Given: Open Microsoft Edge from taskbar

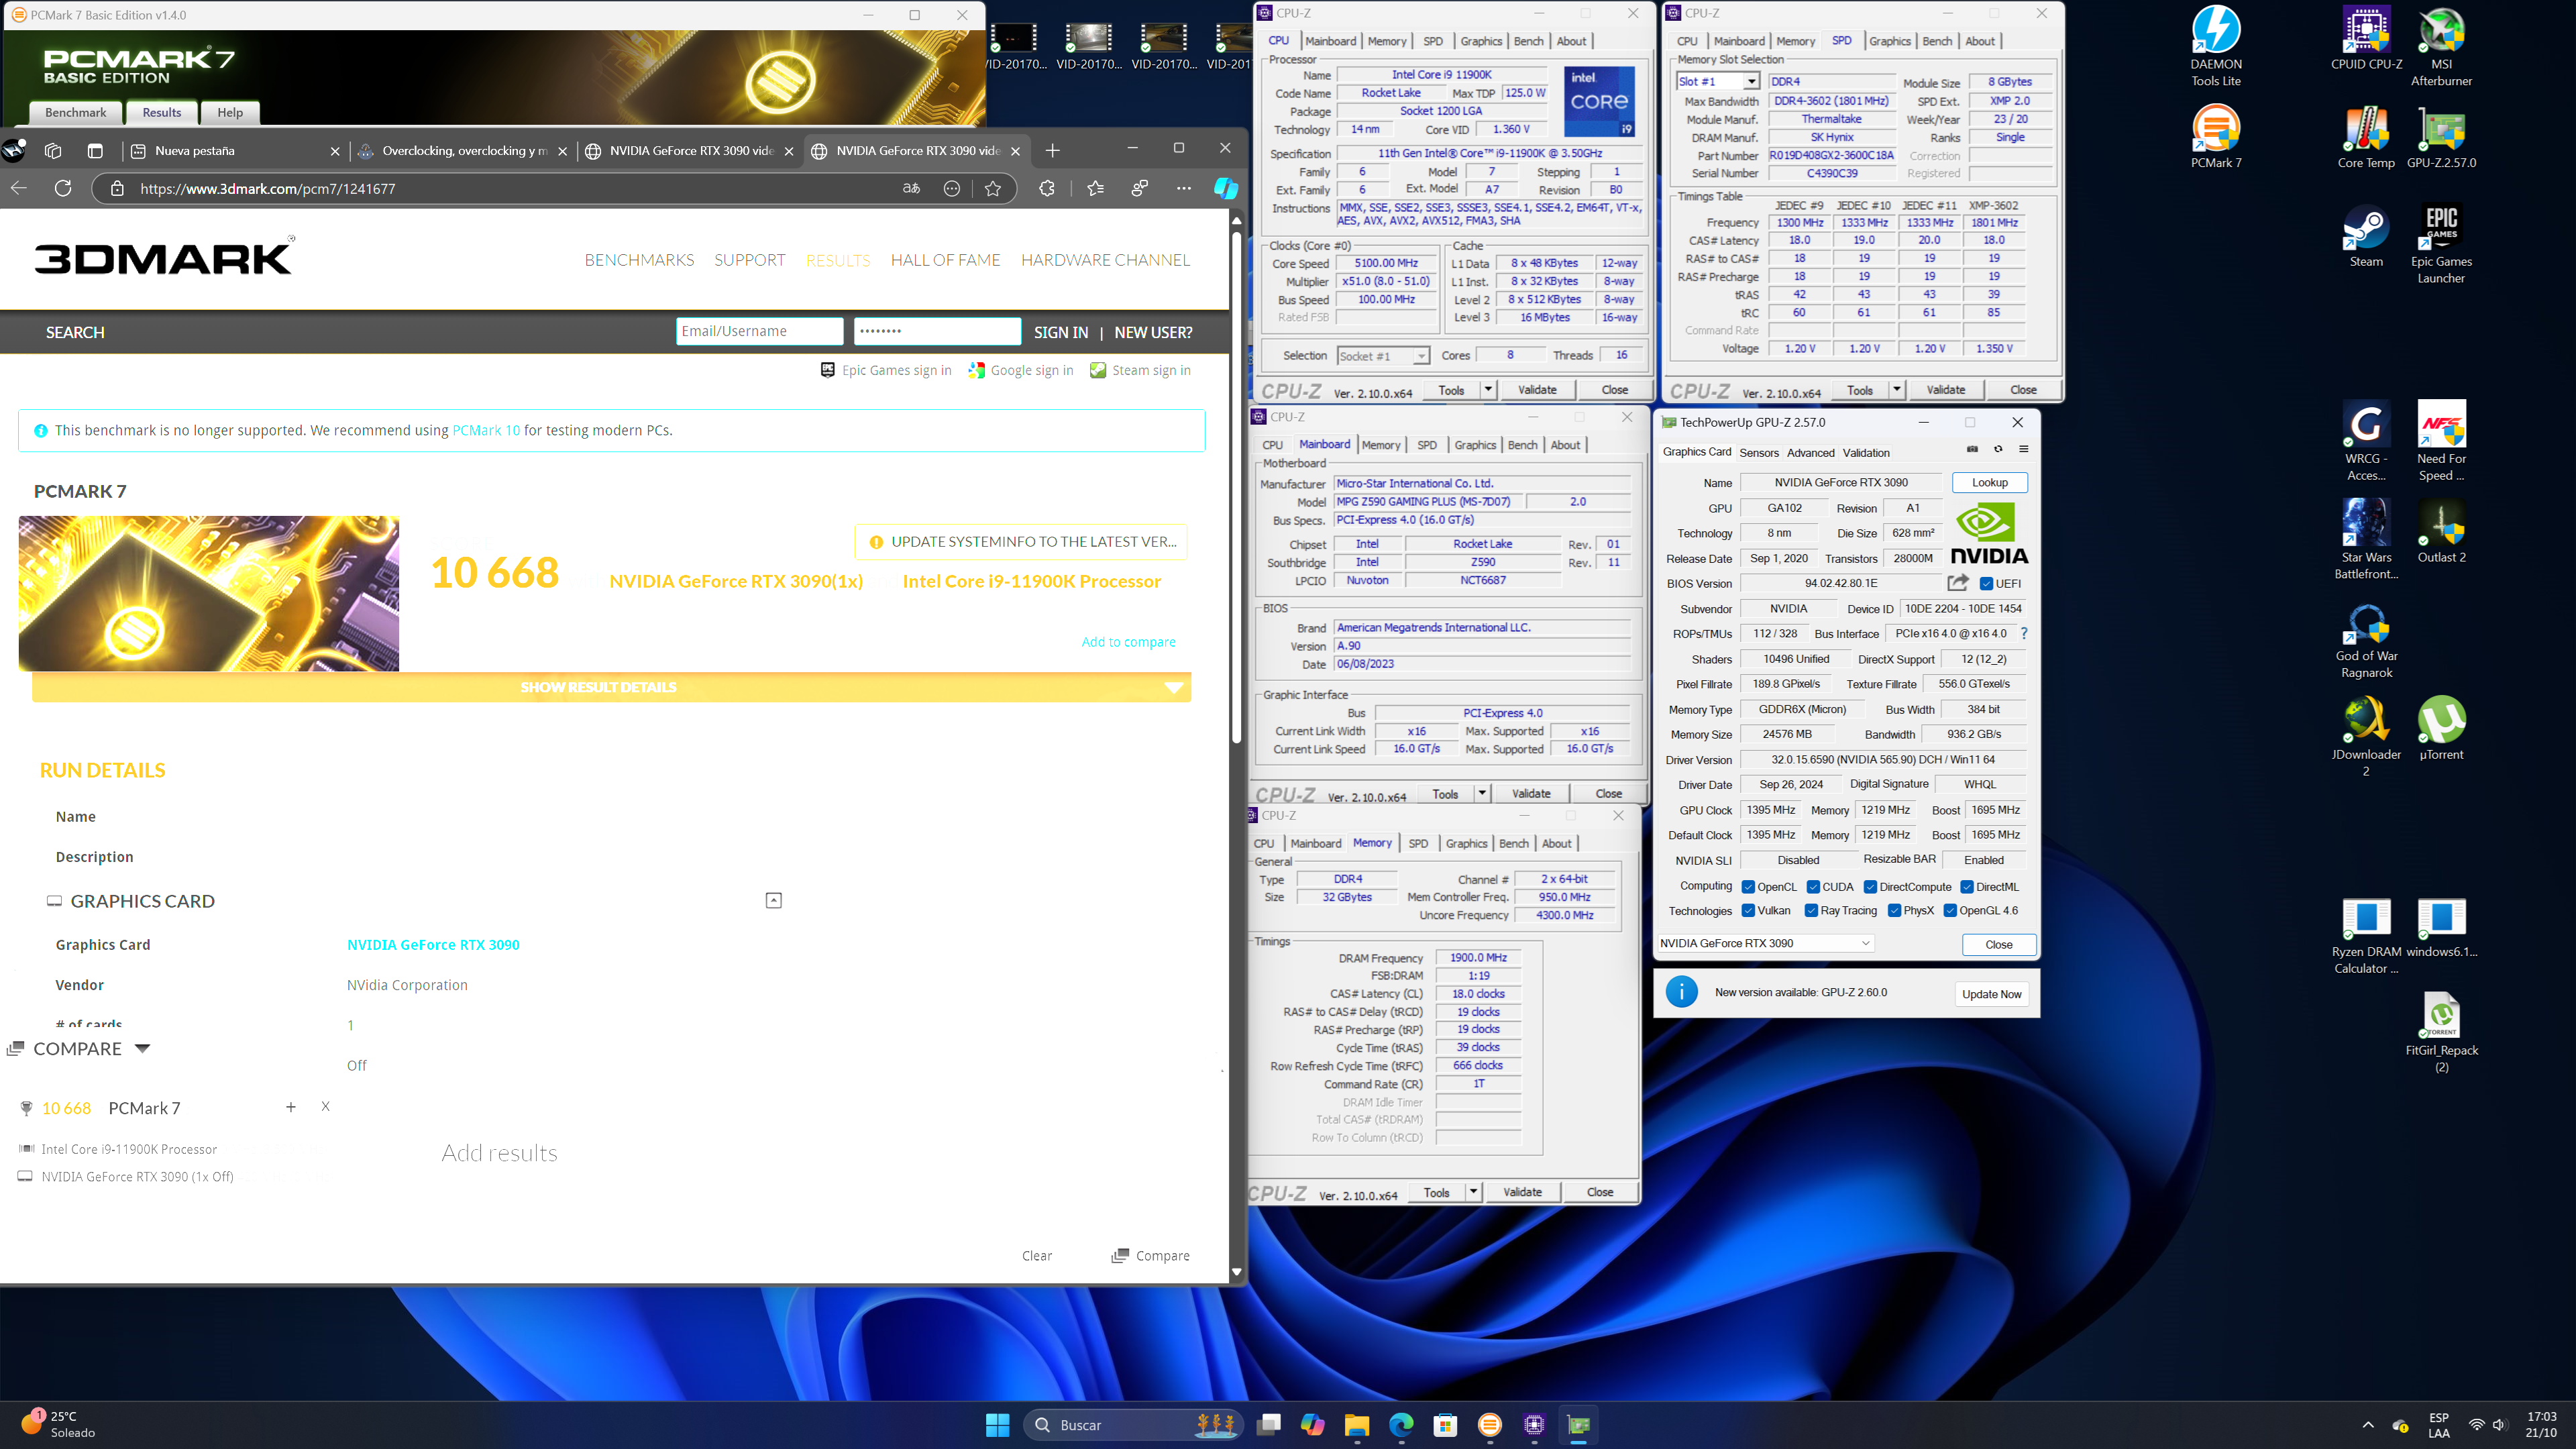Looking at the screenshot, I should point(1401,1425).
